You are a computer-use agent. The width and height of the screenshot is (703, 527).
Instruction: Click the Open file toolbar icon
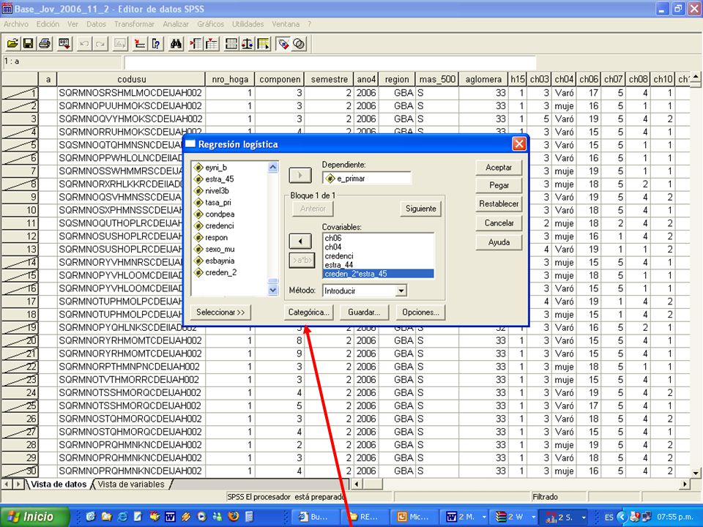pyautogui.click(x=12, y=44)
